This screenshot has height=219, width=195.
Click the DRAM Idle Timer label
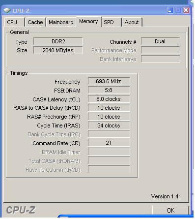pyautogui.click(x=61, y=152)
